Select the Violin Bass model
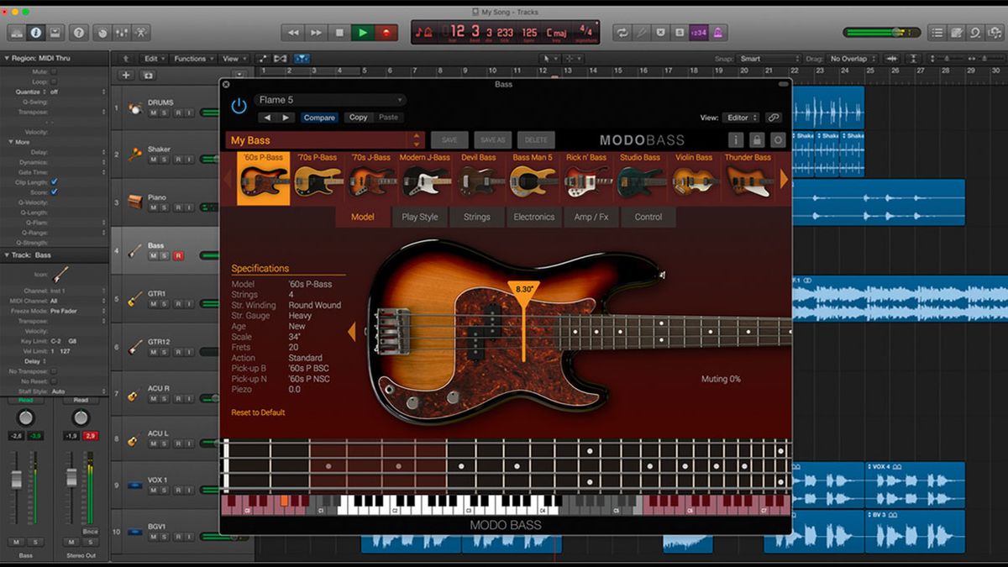Screen dimensions: 1008x567 point(693,179)
